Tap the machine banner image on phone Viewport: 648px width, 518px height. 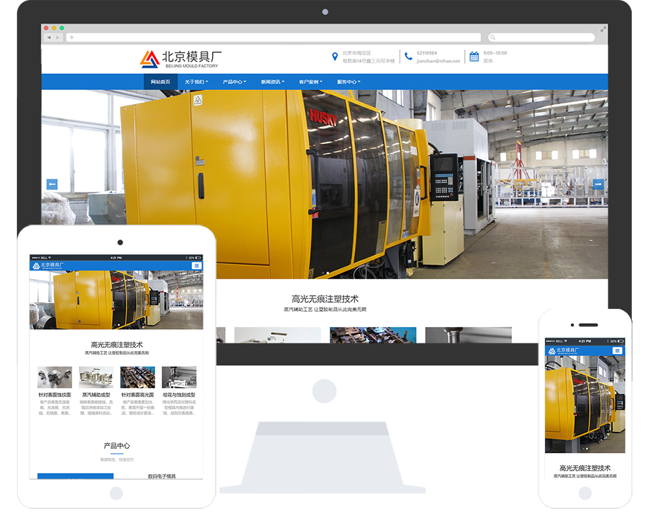pyautogui.click(x=584, y=405)
